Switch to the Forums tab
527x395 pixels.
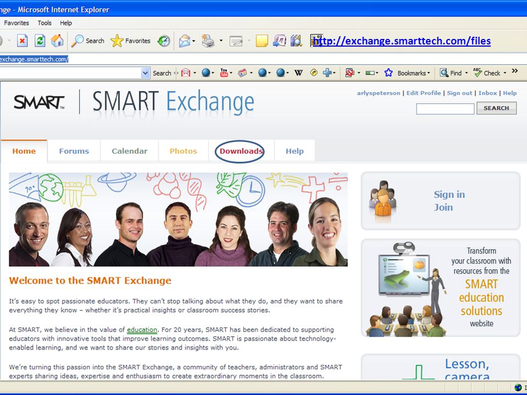pos(74,151)
